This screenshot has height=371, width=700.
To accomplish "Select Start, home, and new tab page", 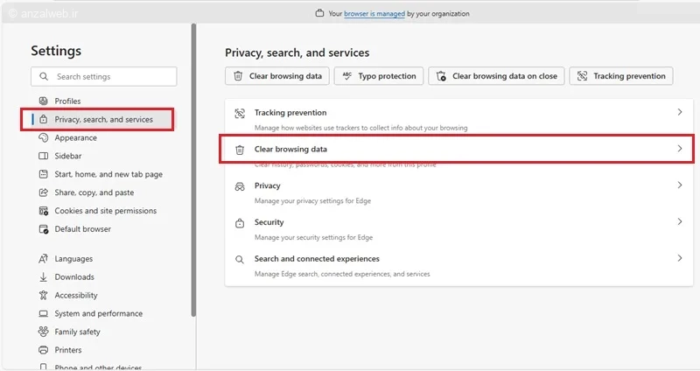I will [x=108, y=174].
